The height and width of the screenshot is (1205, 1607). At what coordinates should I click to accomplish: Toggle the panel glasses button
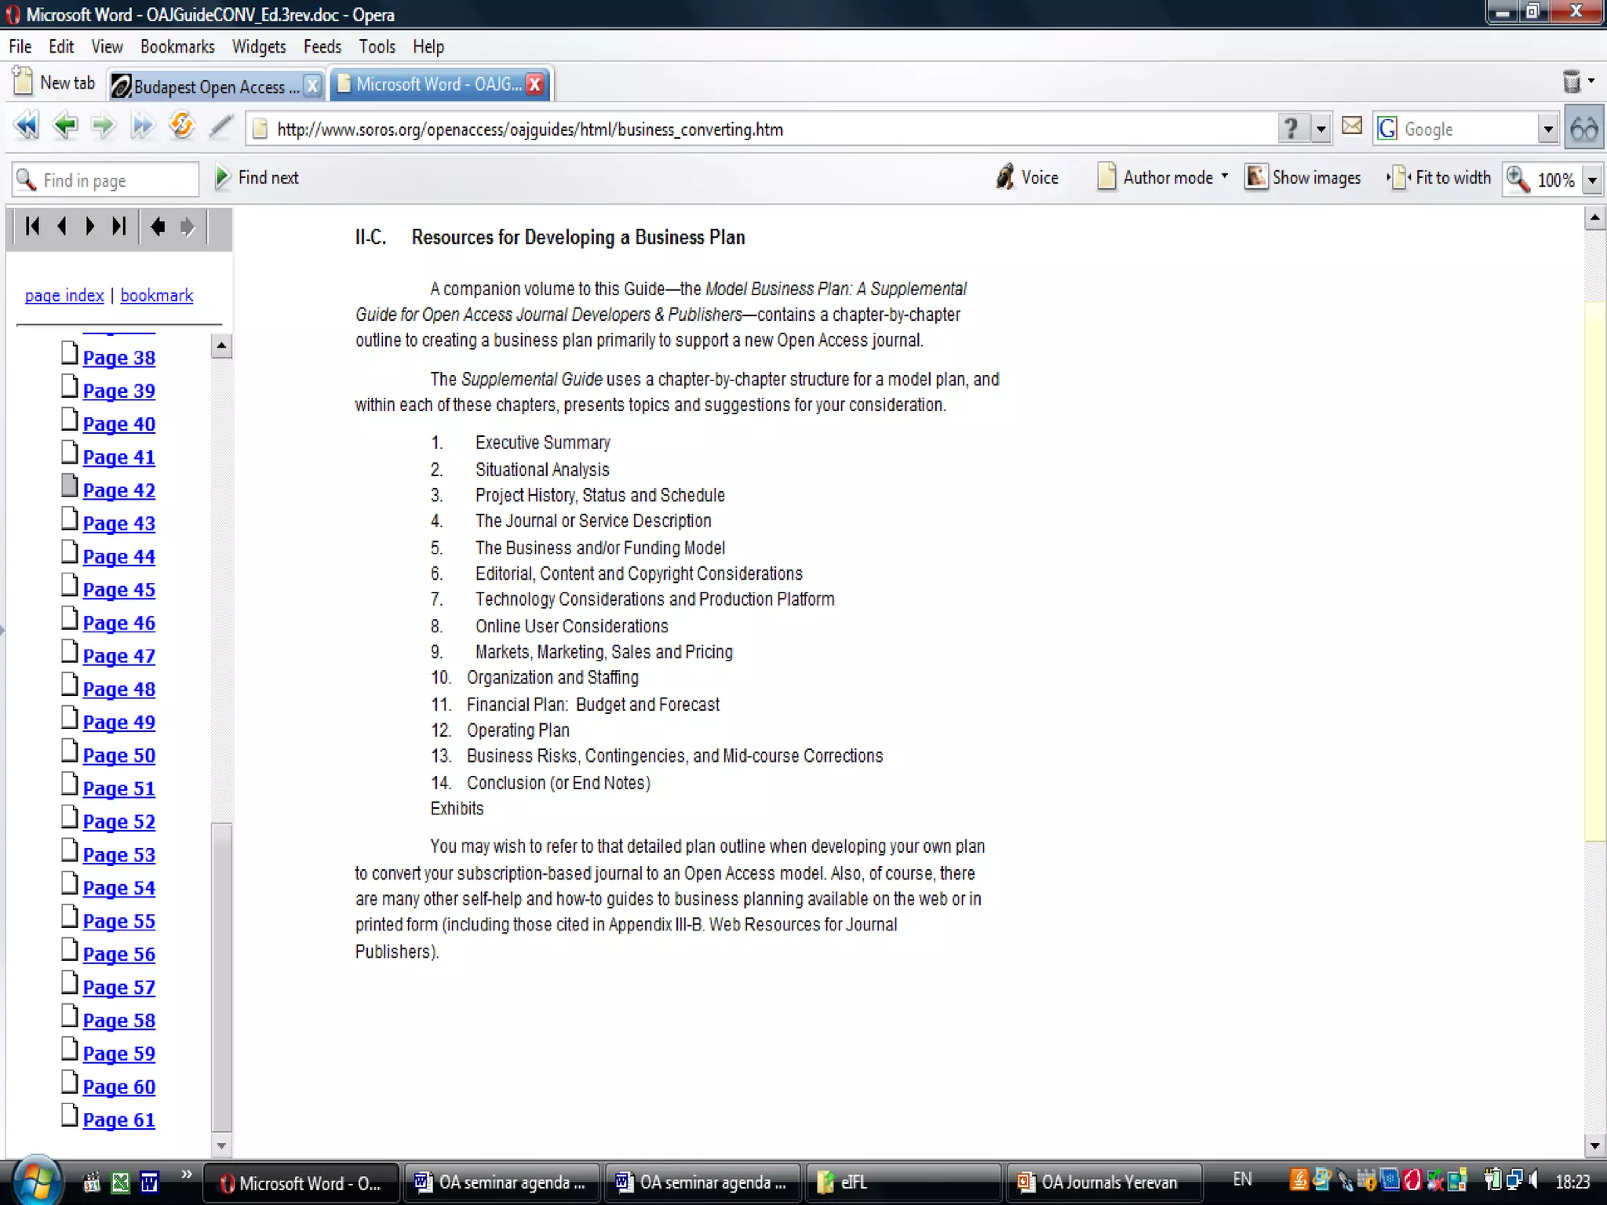[1584, 129]
